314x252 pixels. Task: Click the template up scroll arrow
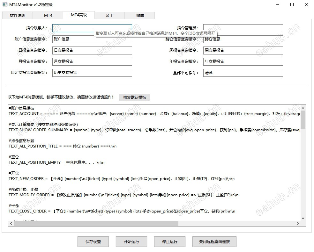(x=303, y=108)
